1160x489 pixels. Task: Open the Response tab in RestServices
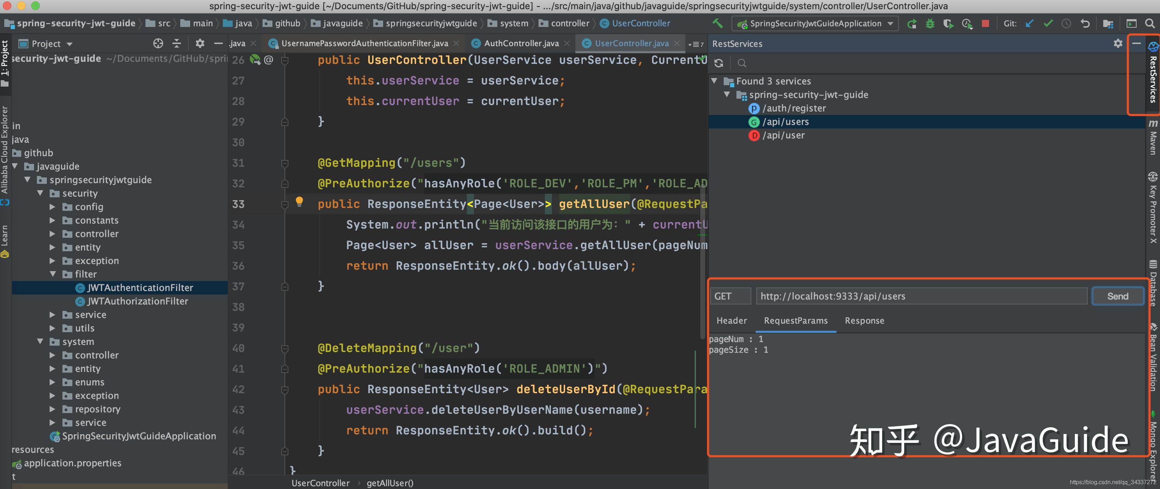point(864,320)
